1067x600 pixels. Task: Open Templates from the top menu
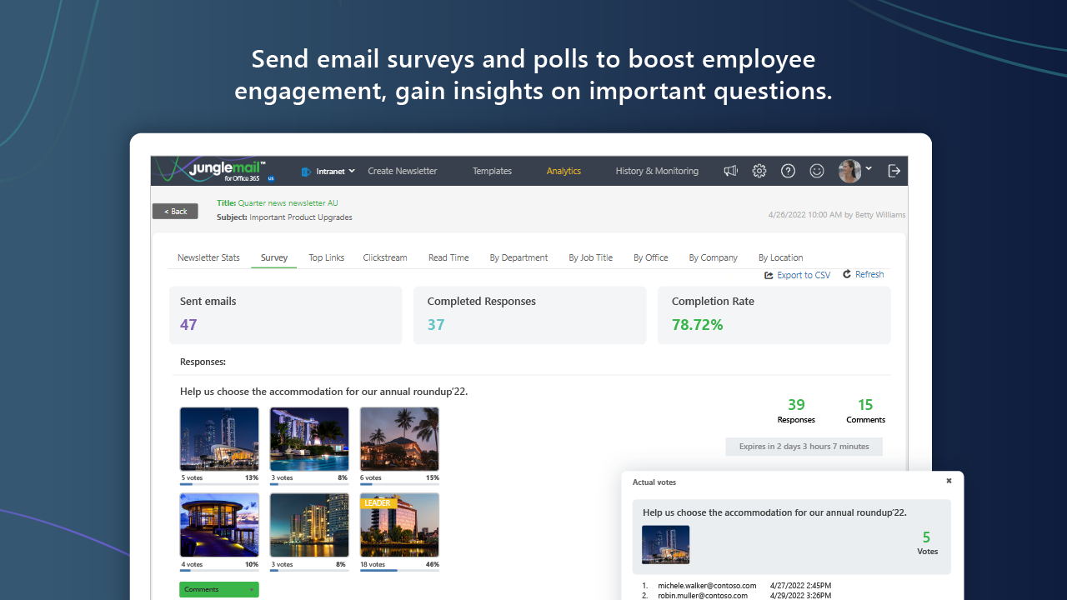pos(492,171)
